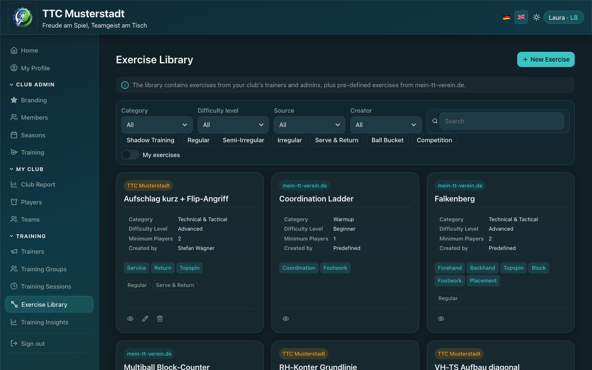The height and width of the screenshot is (370, 592).
Task: Open the Laura LB user menu
Action: click(564, 17)
